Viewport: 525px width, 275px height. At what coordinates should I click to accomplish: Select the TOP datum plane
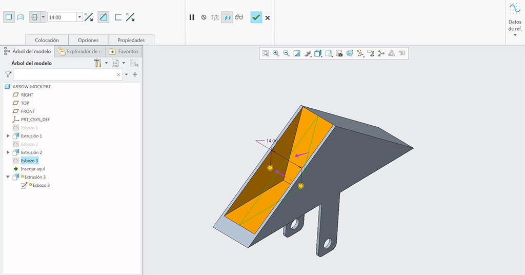(x=25, y=103)
